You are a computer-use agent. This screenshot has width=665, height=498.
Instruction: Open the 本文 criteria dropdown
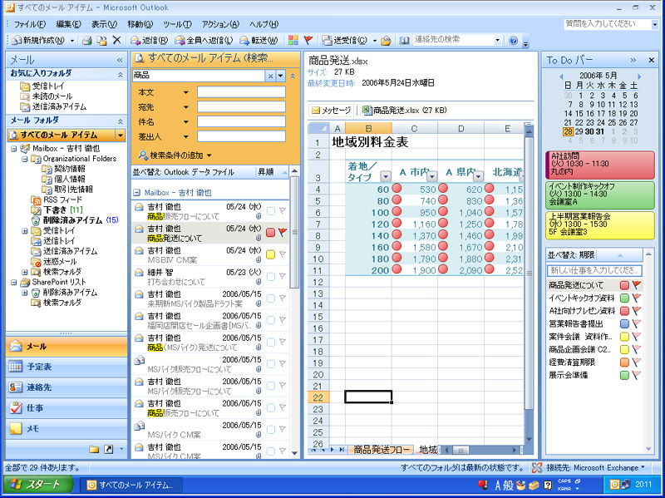tap(185, 92)
